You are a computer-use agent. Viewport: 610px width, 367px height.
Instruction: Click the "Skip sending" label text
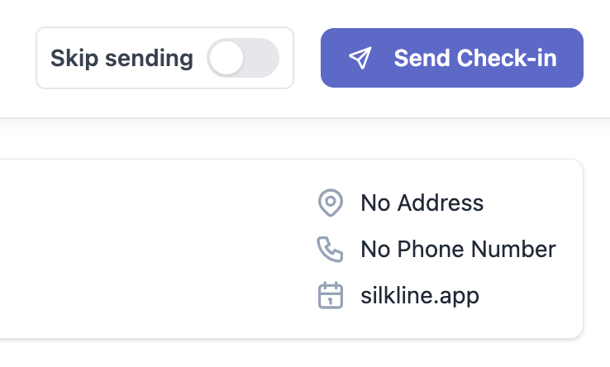tap(122, 58)
